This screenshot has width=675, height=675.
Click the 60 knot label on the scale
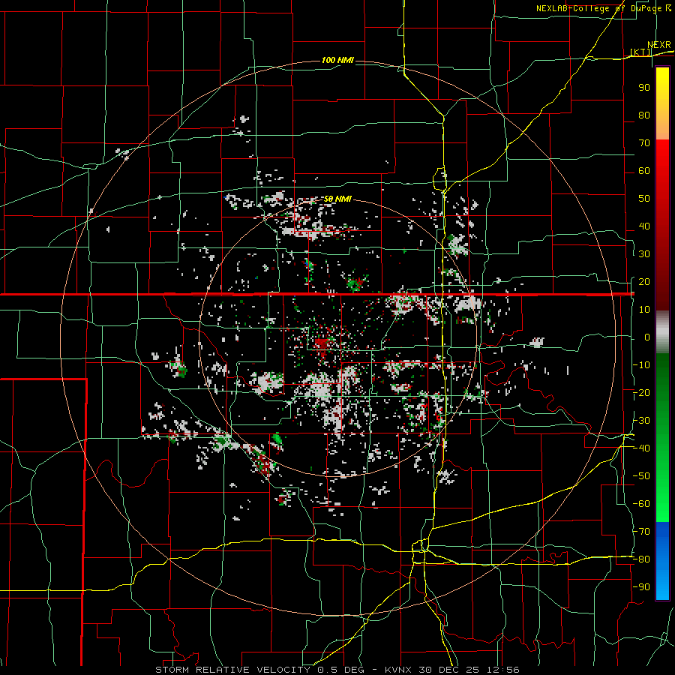click(644, 170)
